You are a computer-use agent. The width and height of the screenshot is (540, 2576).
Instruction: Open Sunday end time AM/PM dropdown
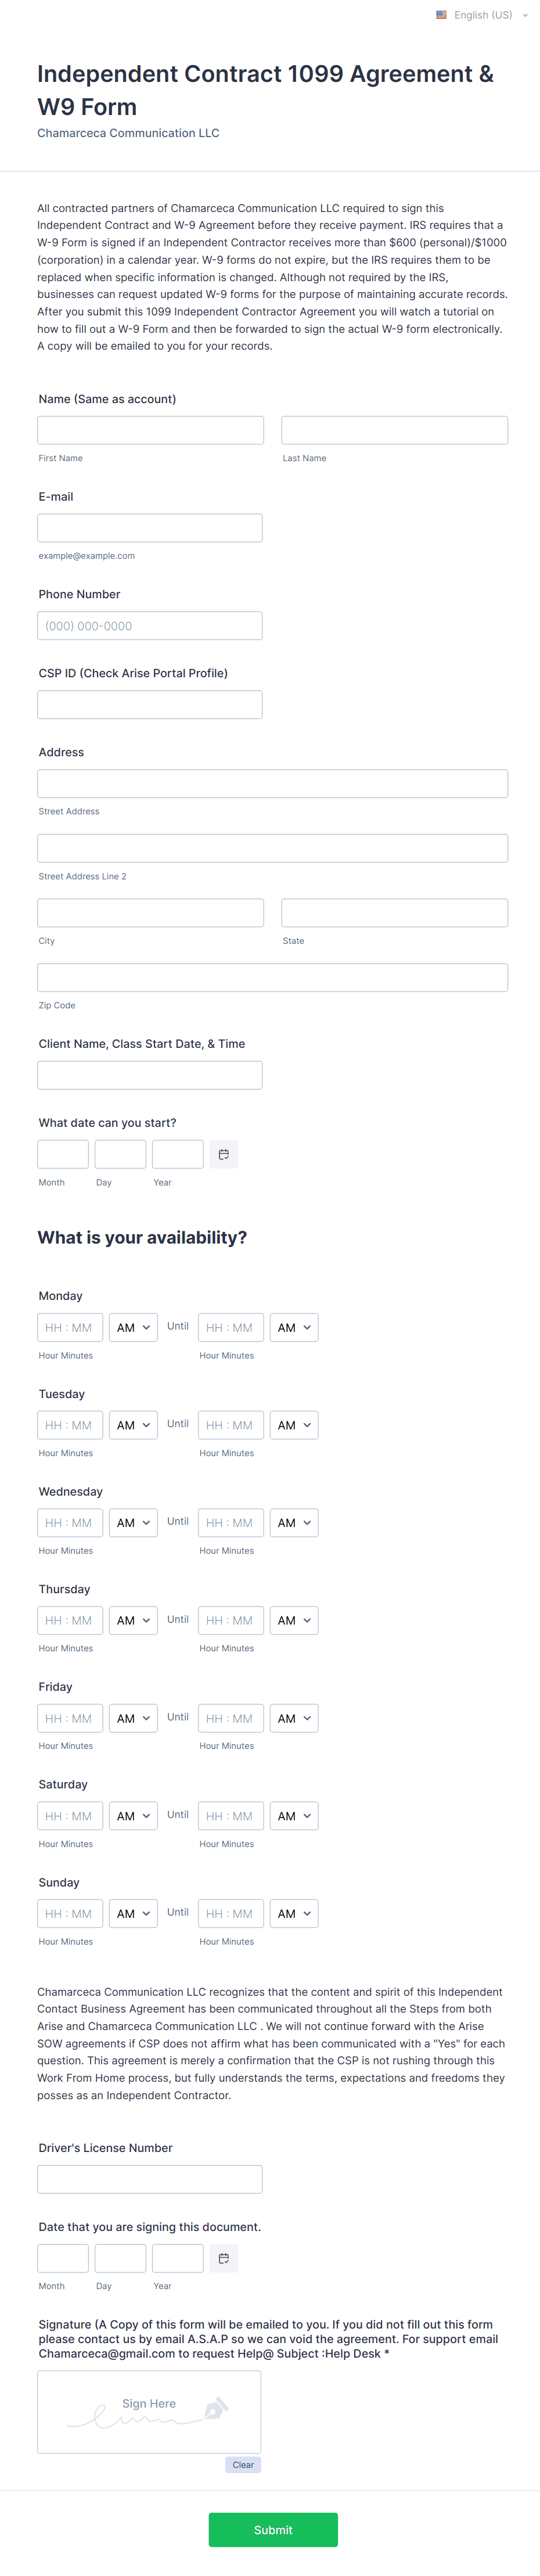point(294,1913)
